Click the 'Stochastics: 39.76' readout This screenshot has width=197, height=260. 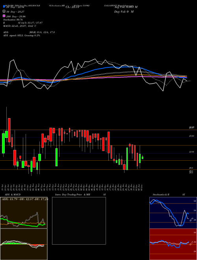point(13,20)
